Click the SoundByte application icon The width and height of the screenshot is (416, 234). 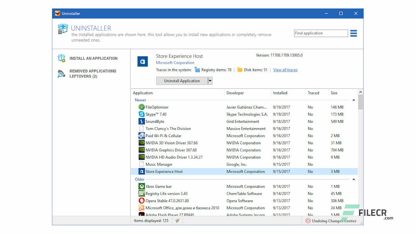point(142,121)
